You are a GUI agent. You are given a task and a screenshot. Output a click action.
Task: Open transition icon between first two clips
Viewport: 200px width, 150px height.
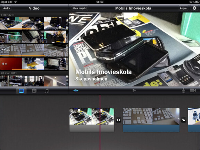(118, 120)
